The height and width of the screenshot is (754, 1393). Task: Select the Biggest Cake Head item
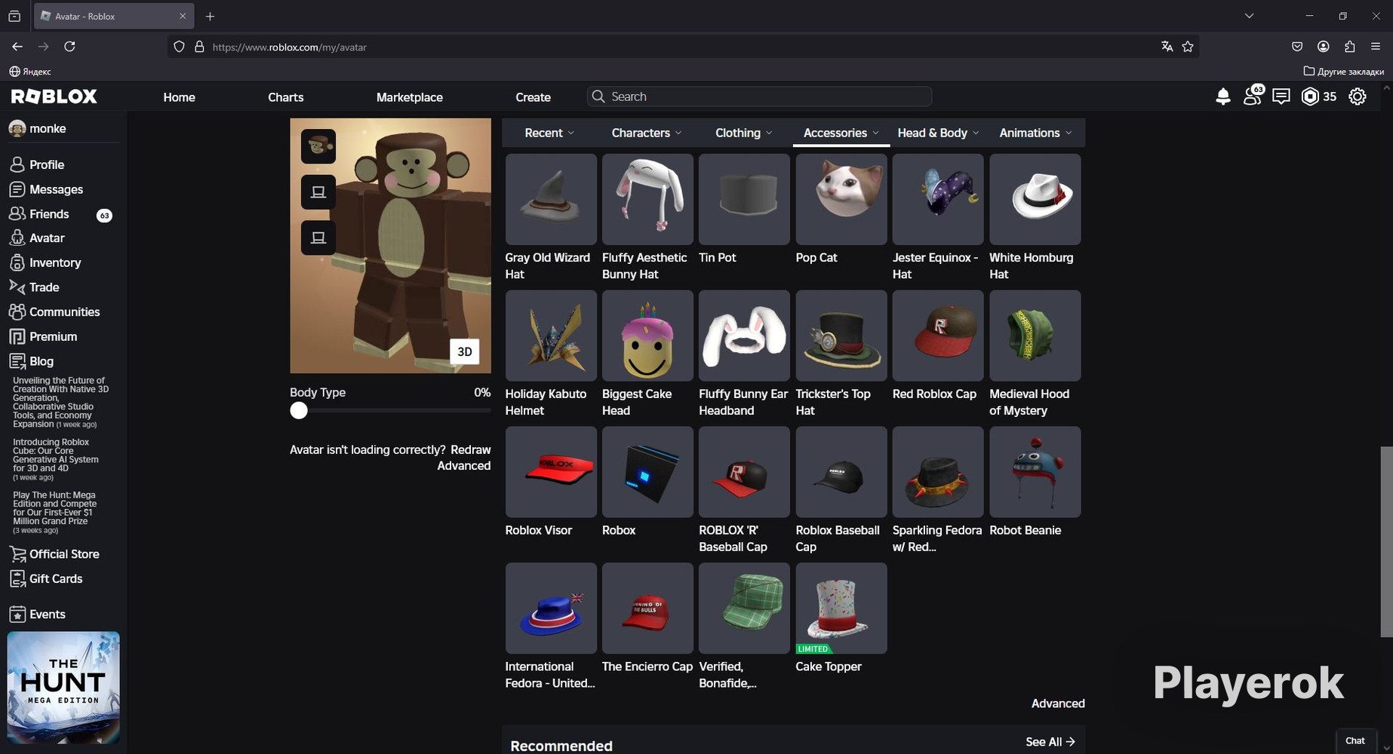[x=647, y=336]
